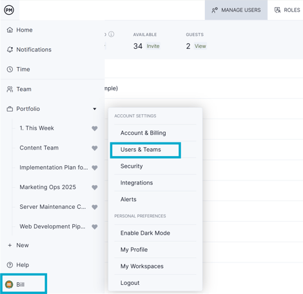This screenshot has height=294, width=303.
Task: Click the plus icon beside New
Action: (x=10, y=245)
